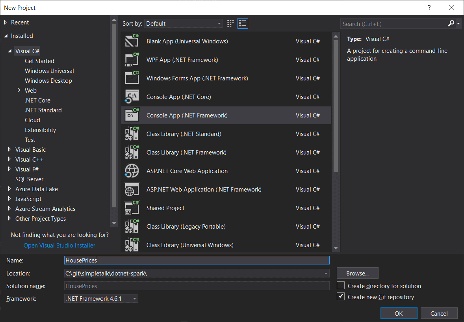
Task: Select Test category
Action: click(30, 140)
